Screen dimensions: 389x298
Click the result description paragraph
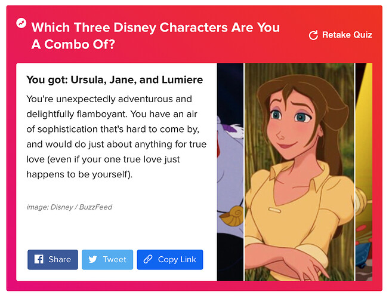pos(116,137)
